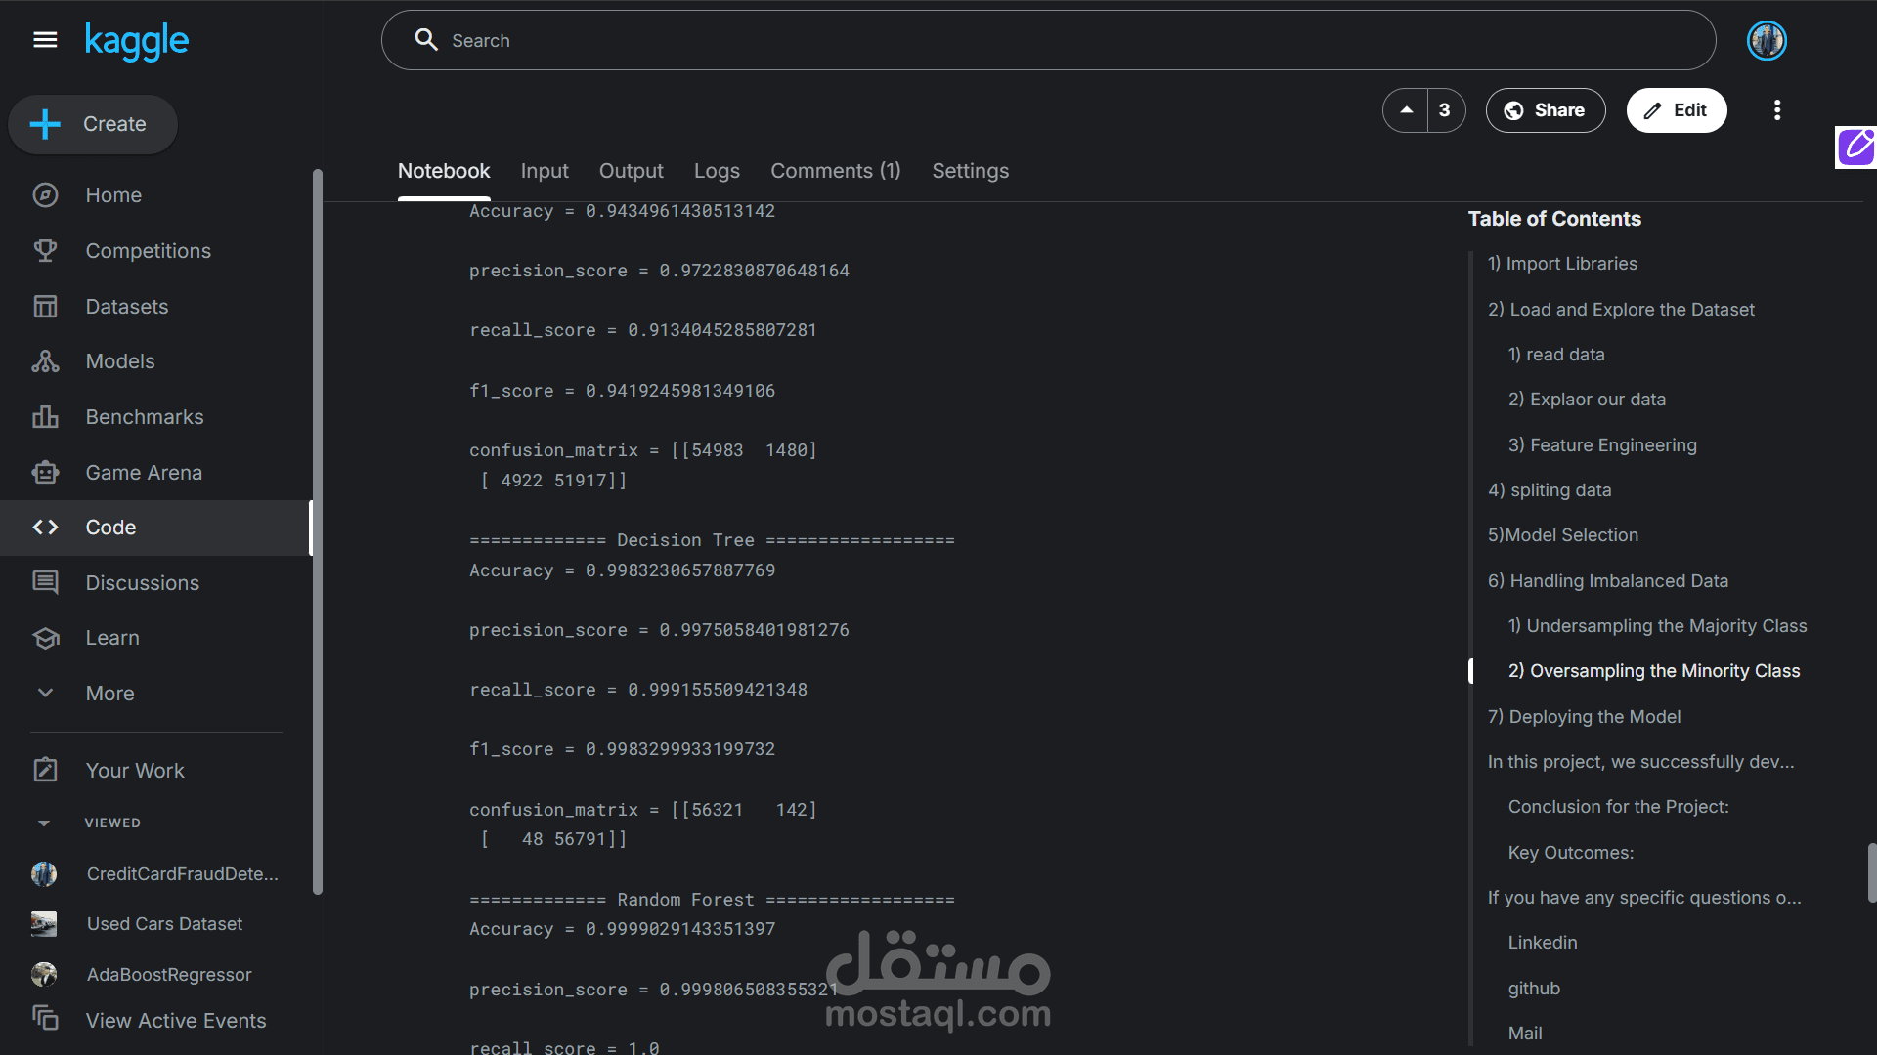This screenshot has height=1055, width=1877.
Task: Click the Learn graduation cap icon
Action: [x=45, y=638]
